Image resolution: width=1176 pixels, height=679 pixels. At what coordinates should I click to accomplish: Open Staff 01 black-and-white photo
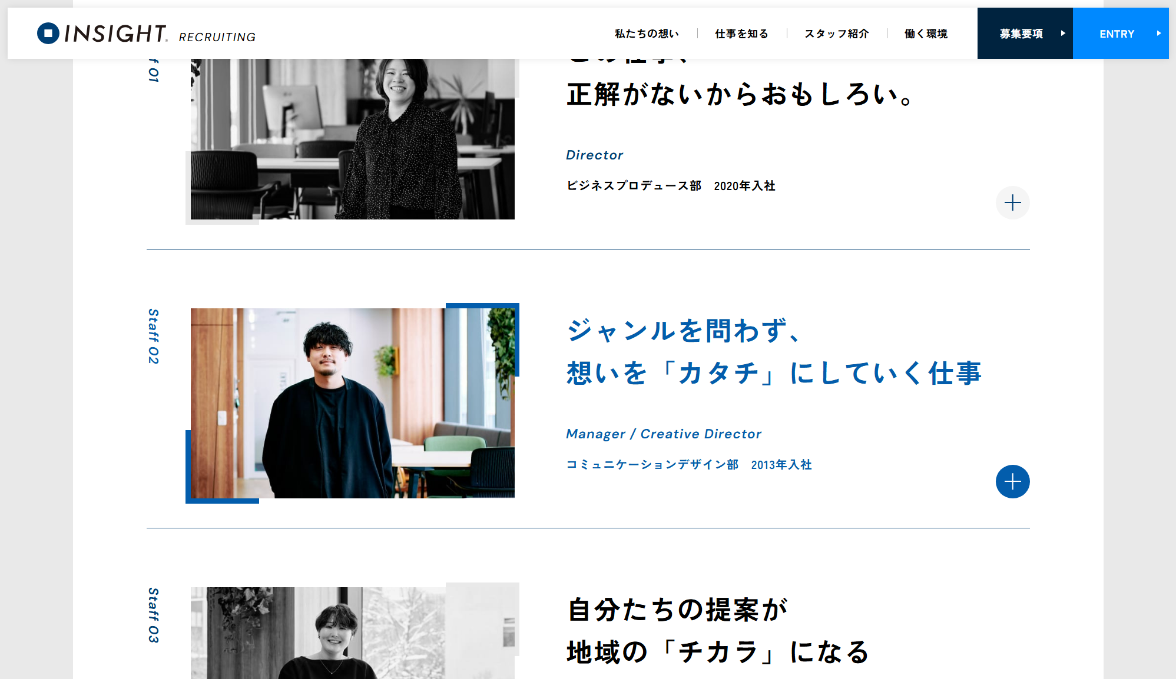[352, 139]
